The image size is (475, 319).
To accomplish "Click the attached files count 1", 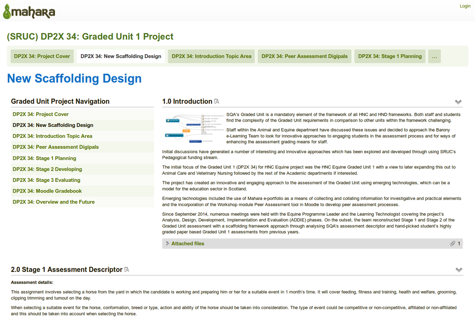I will click(459, 244).
